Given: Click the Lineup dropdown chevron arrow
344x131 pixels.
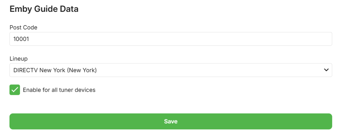Looking at the screenshot, I should coord(326,70).
